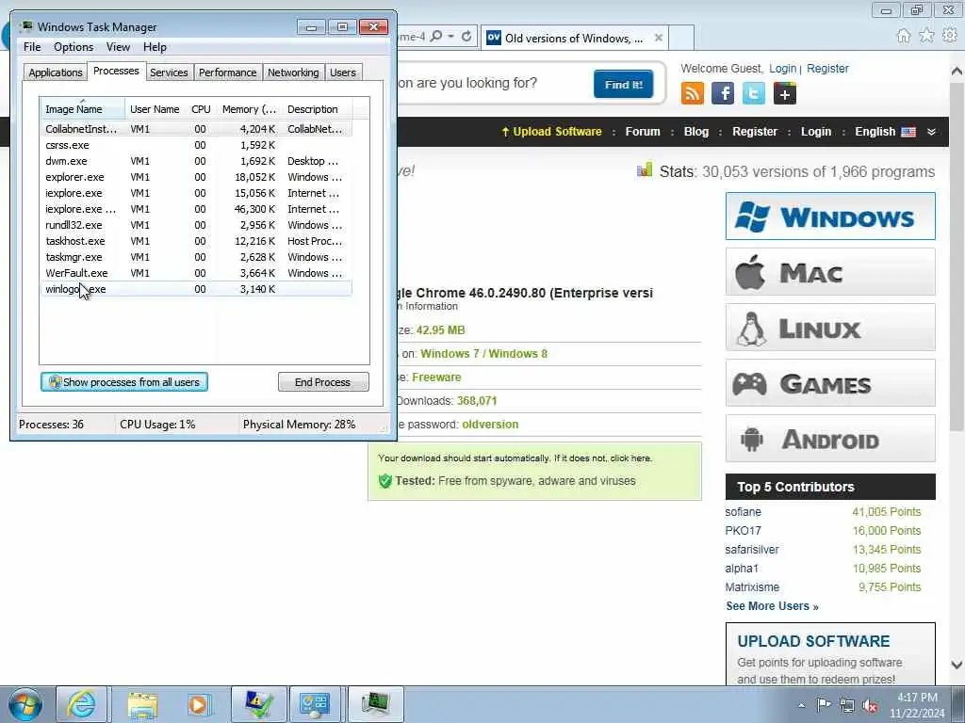Open the Windows Start menu orb
This screenshot has height=723, width=965.
(x=25, y=704)
